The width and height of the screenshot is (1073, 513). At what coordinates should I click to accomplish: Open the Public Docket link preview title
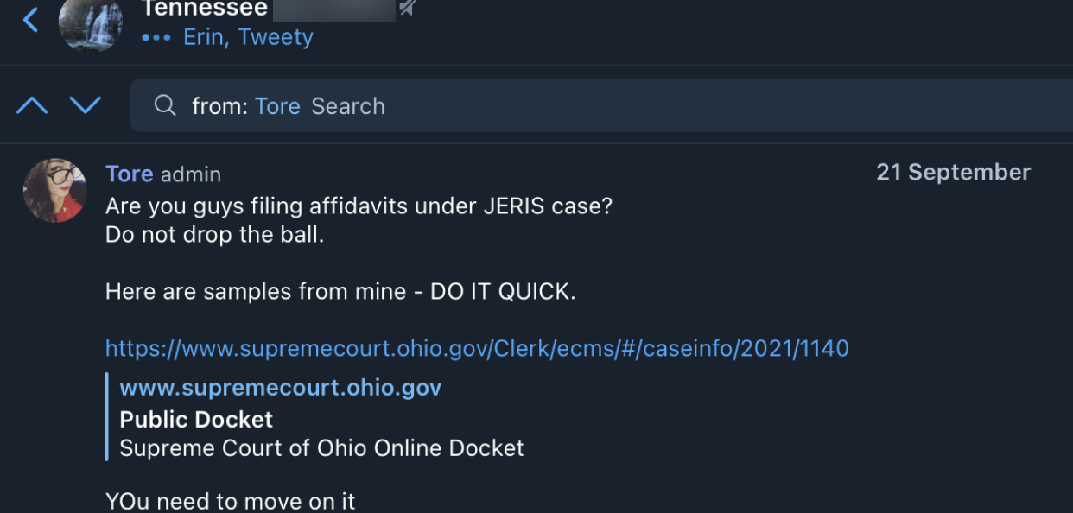tap(196, 419)
